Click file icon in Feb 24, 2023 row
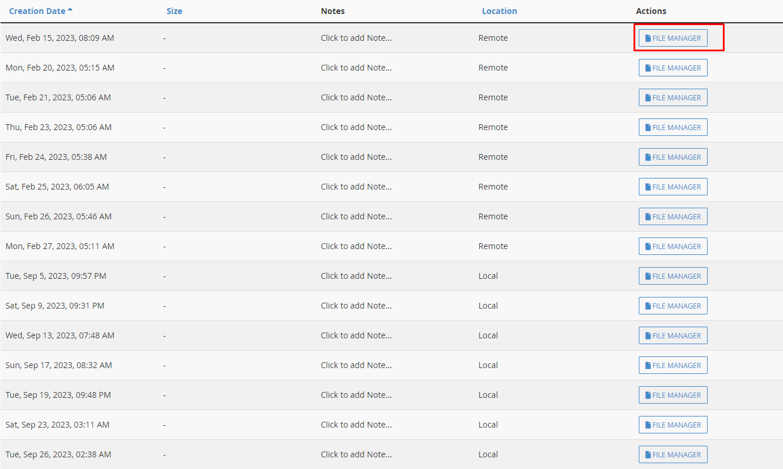The image size is (783, 469). click(648, 157)
